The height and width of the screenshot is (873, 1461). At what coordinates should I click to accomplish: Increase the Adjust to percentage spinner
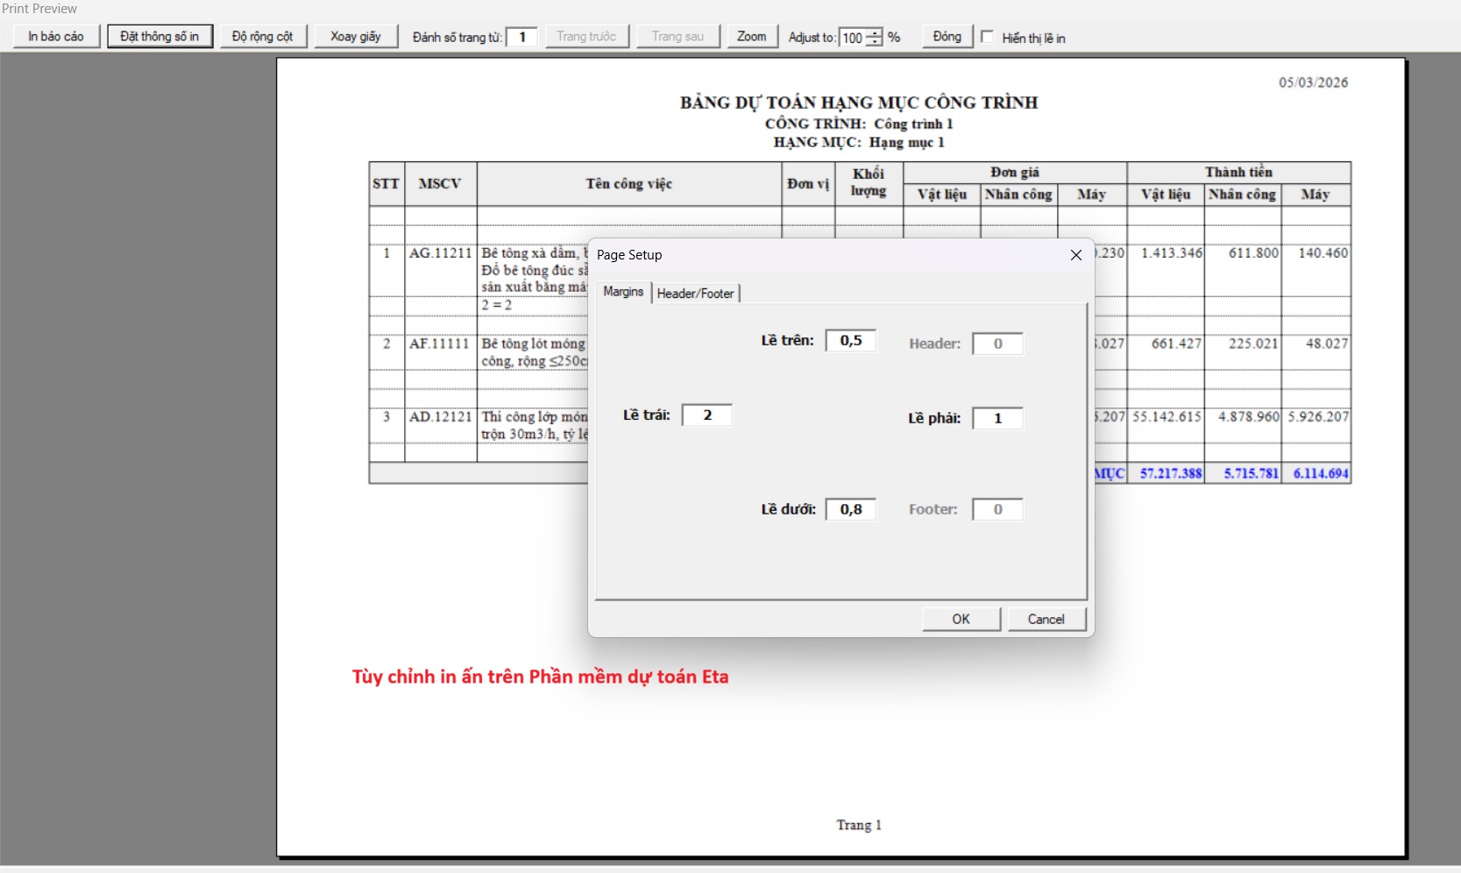tap(874, 33)
